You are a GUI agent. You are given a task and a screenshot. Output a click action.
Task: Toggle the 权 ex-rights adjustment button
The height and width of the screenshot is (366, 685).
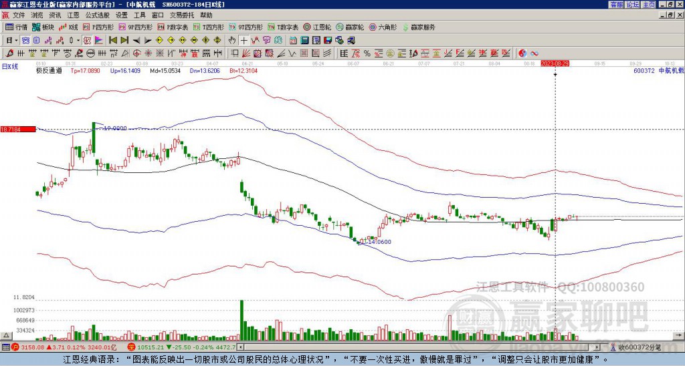click(x=87, y=41)
